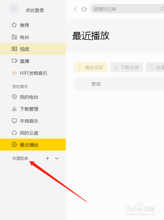Select 最近播放 in the sidebar
This screenshot has width=164, height=220.
pos(33,145)
